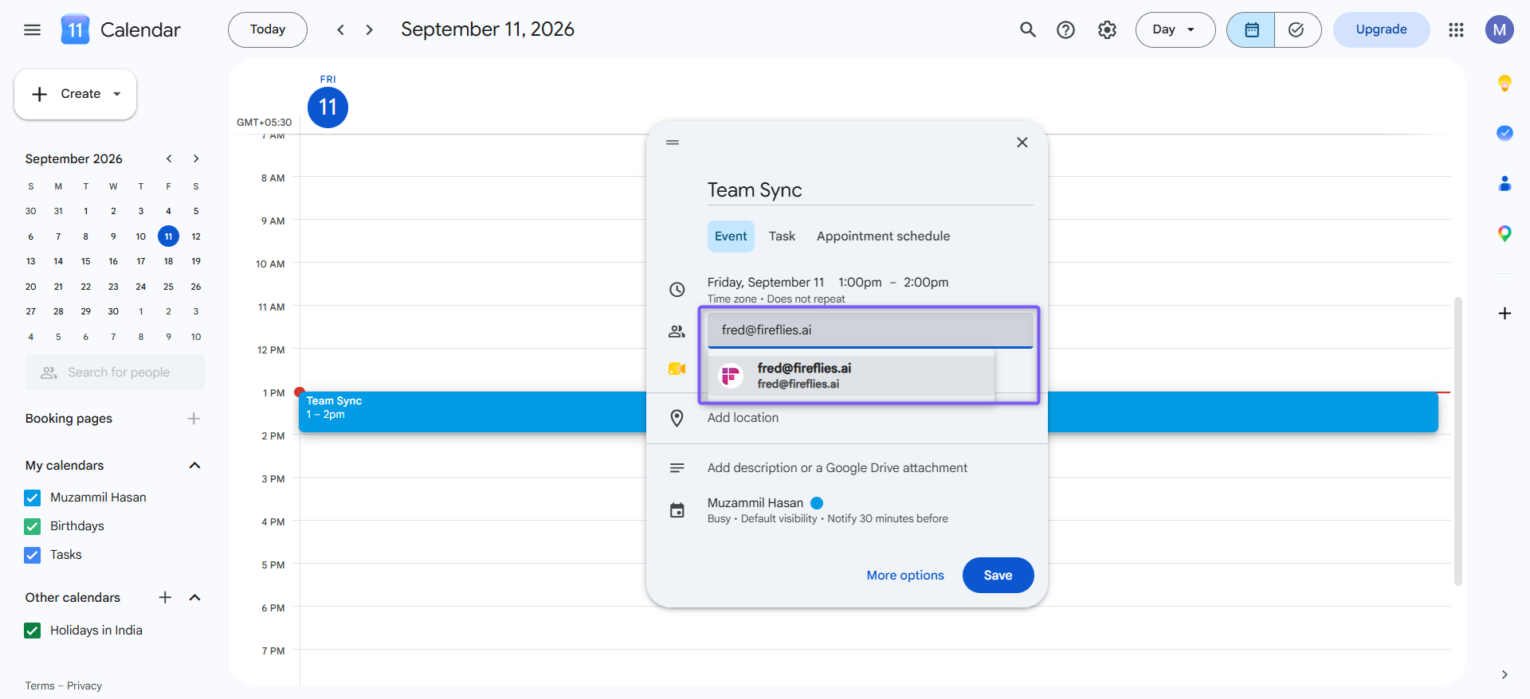Click the Upgrade button
Image resolution: width=1530 pixels, height=699 pixels.
pos(1381,30)
